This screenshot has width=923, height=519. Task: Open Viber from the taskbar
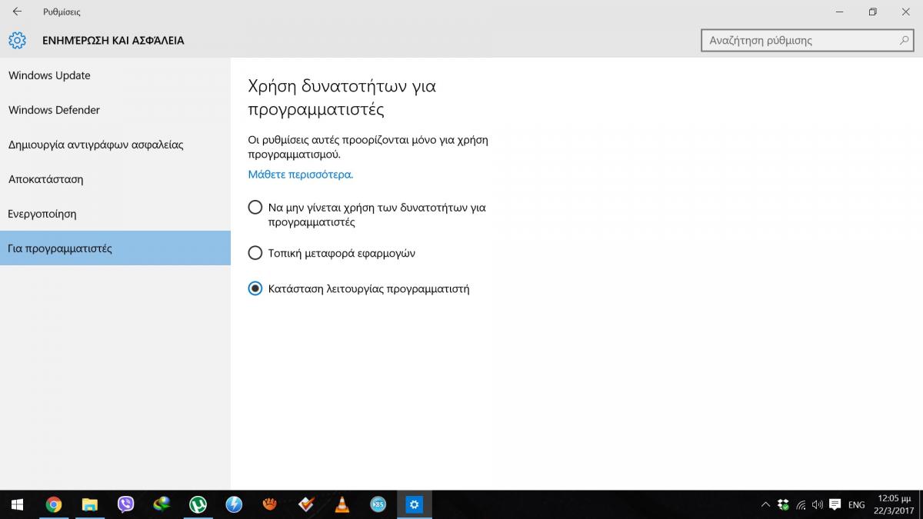pos(125,504)
